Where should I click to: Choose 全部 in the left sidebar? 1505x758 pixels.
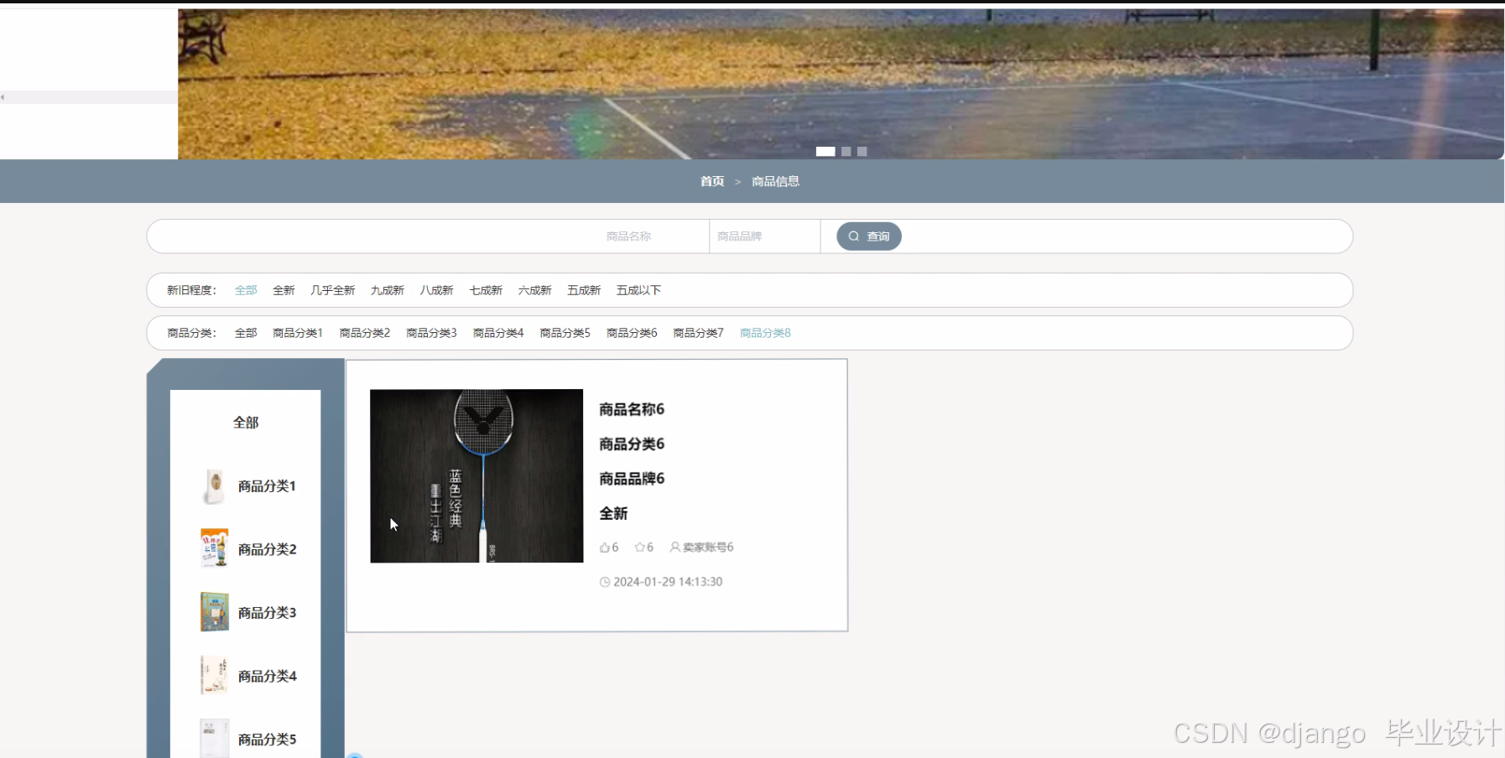click(246, 423)
